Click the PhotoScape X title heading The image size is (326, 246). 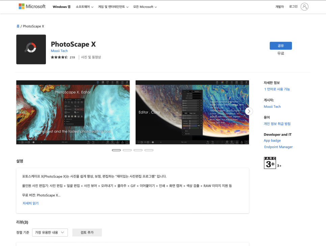73,44
